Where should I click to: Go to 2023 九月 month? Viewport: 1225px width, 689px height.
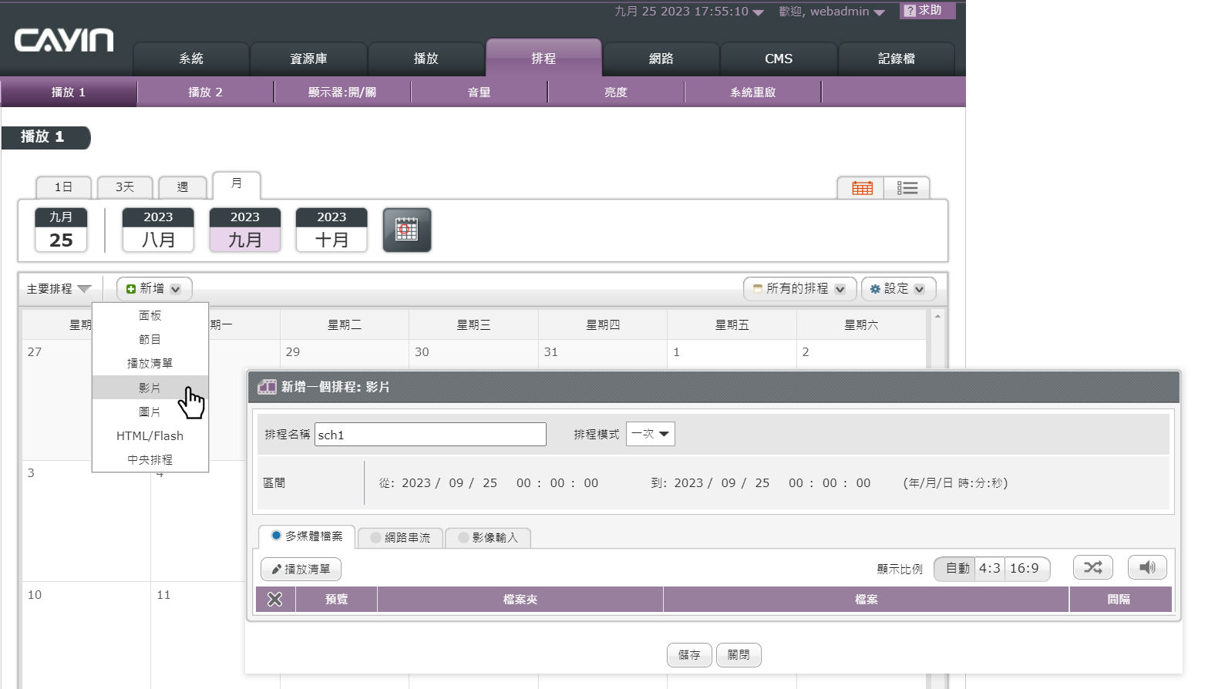(x=245, y=230)
